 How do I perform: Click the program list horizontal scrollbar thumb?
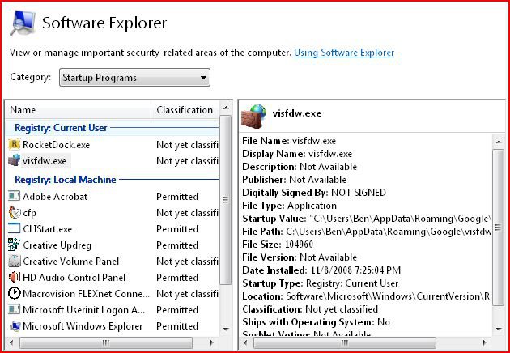pyautogui.click(x=106, y=342)
